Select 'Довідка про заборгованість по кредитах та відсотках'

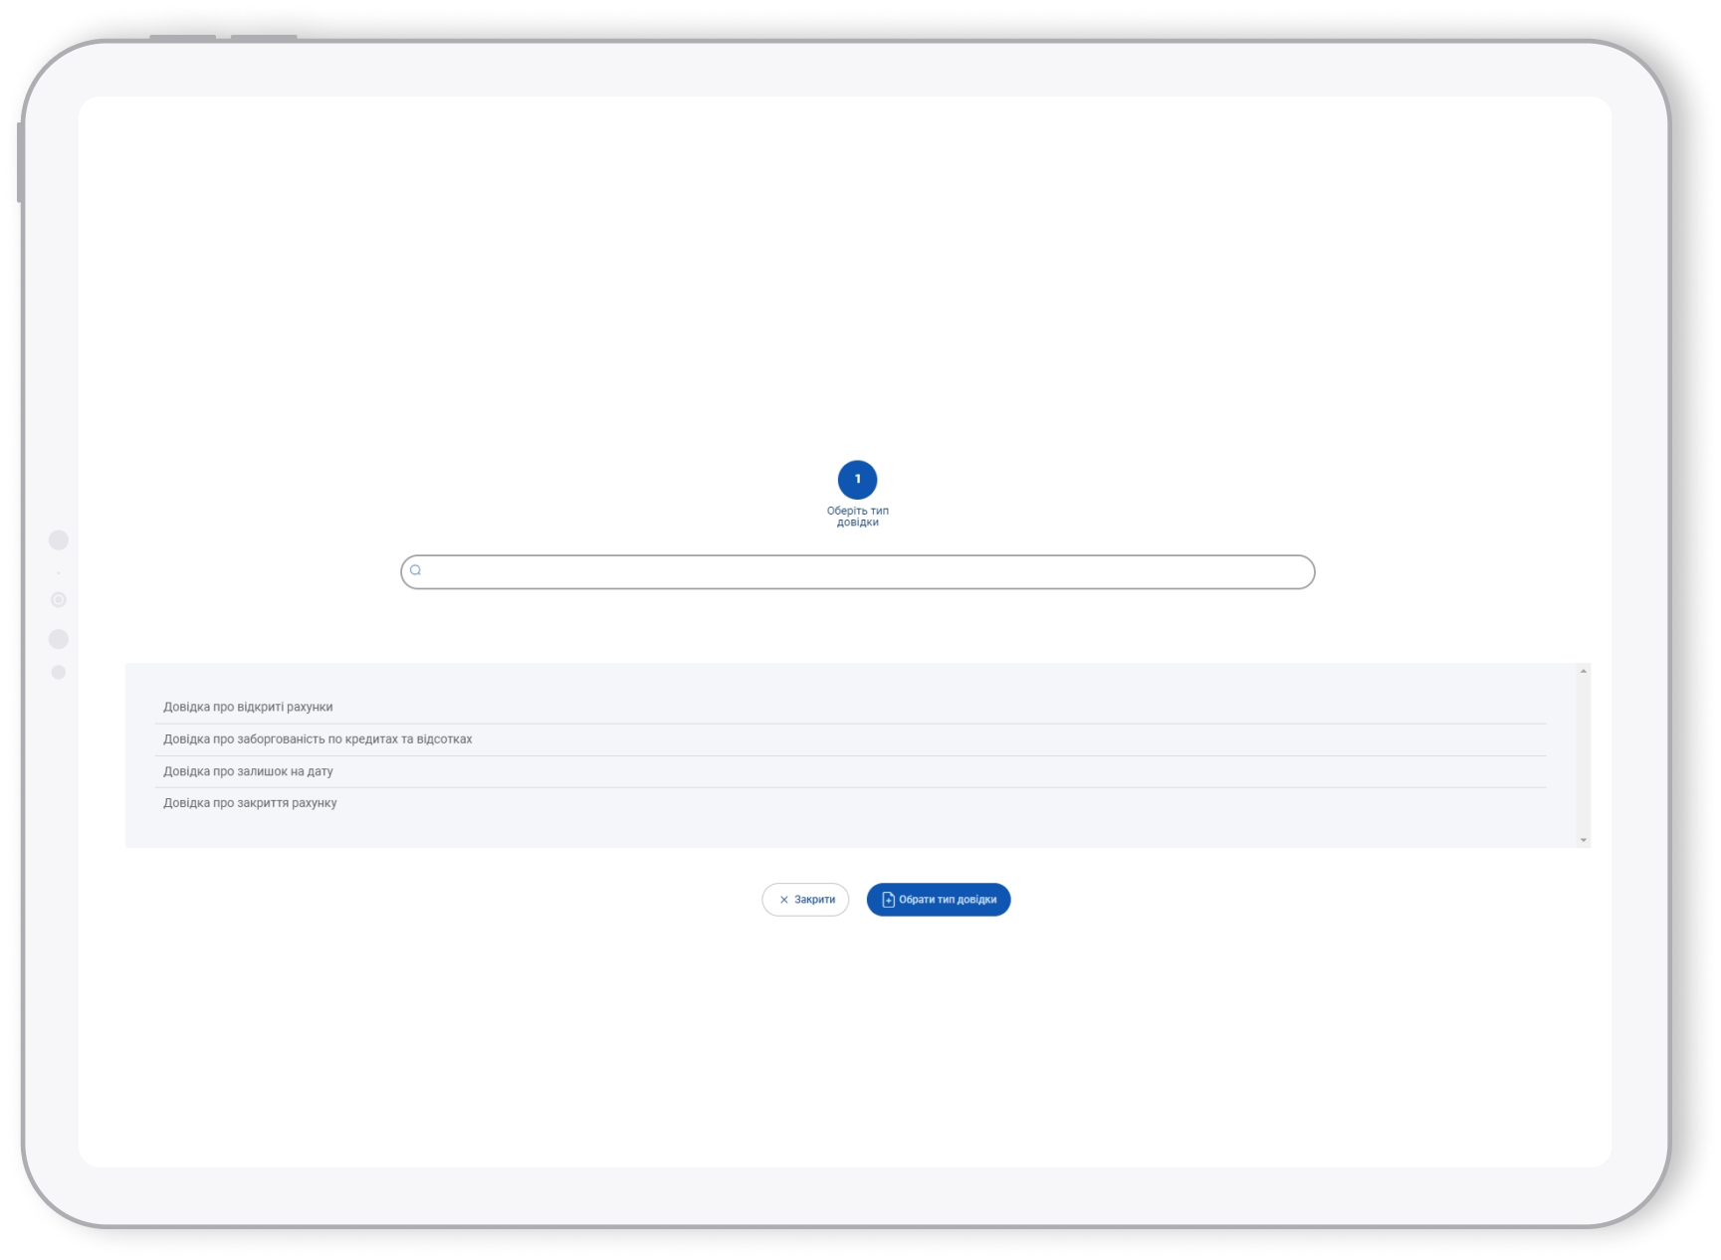(851, 739)
